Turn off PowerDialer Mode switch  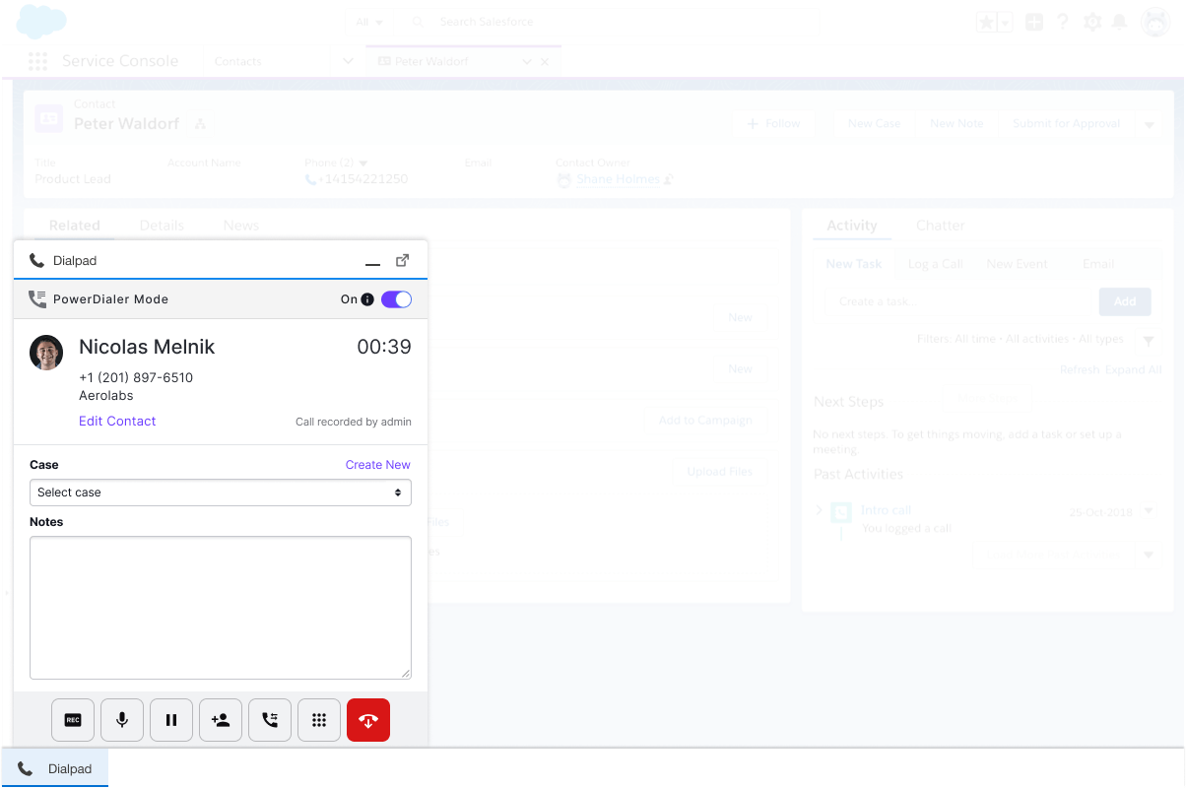click(x=396, y=299)
